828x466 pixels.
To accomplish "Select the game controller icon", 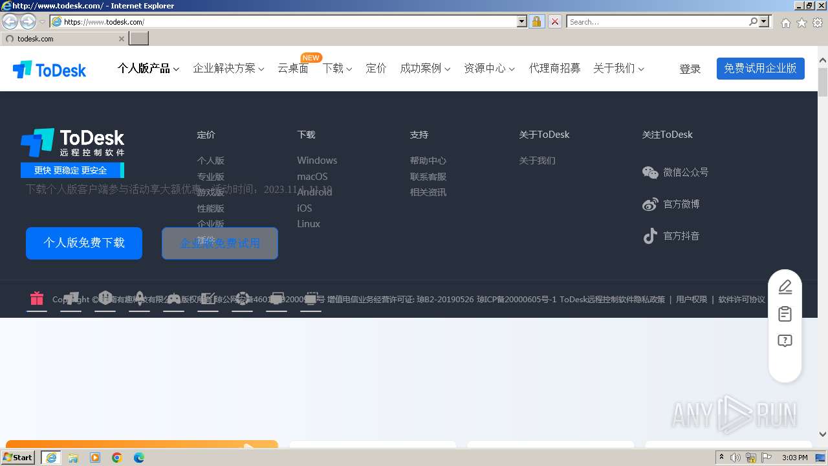I will [173, 298].
